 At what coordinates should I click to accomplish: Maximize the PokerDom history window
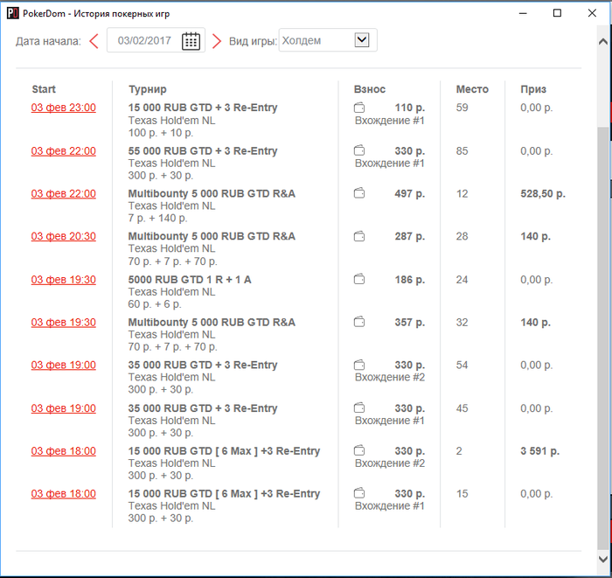pos(558,13)
